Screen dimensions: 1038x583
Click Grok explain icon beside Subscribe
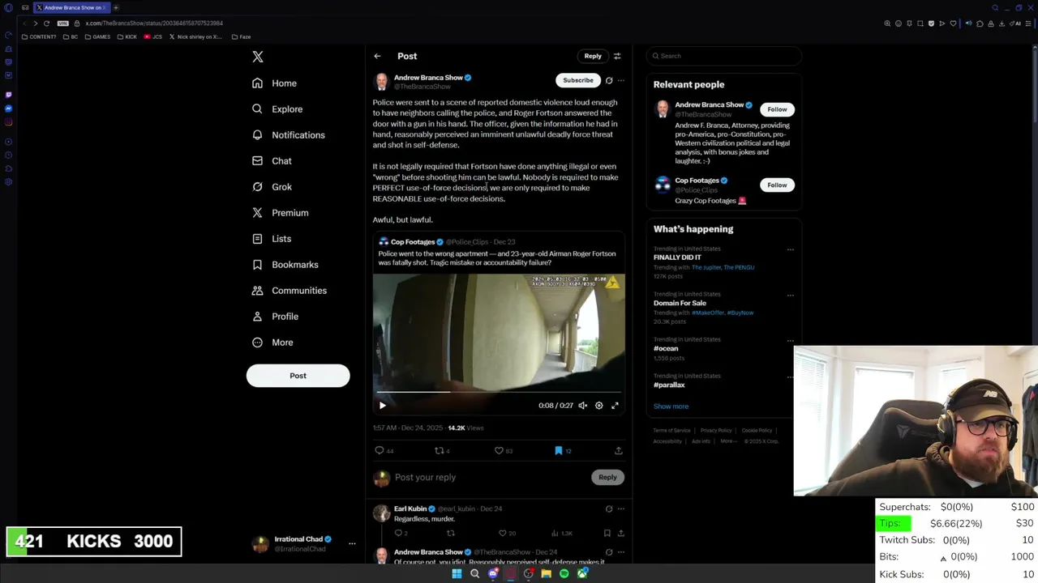pos(609,80)
